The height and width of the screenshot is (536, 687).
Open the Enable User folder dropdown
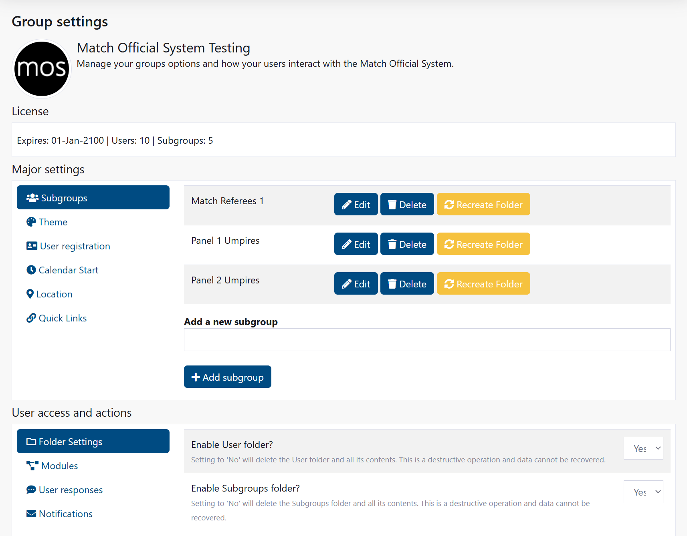(x=643, y=448)
